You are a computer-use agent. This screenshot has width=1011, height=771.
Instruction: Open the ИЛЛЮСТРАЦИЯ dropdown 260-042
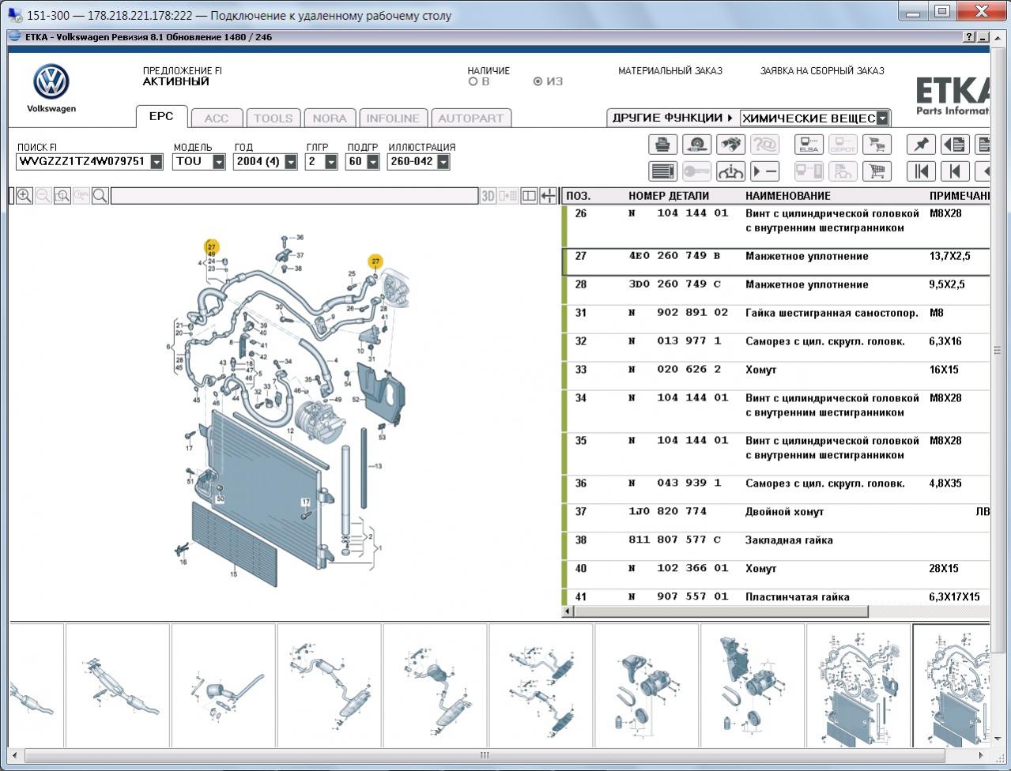[443, 162]
